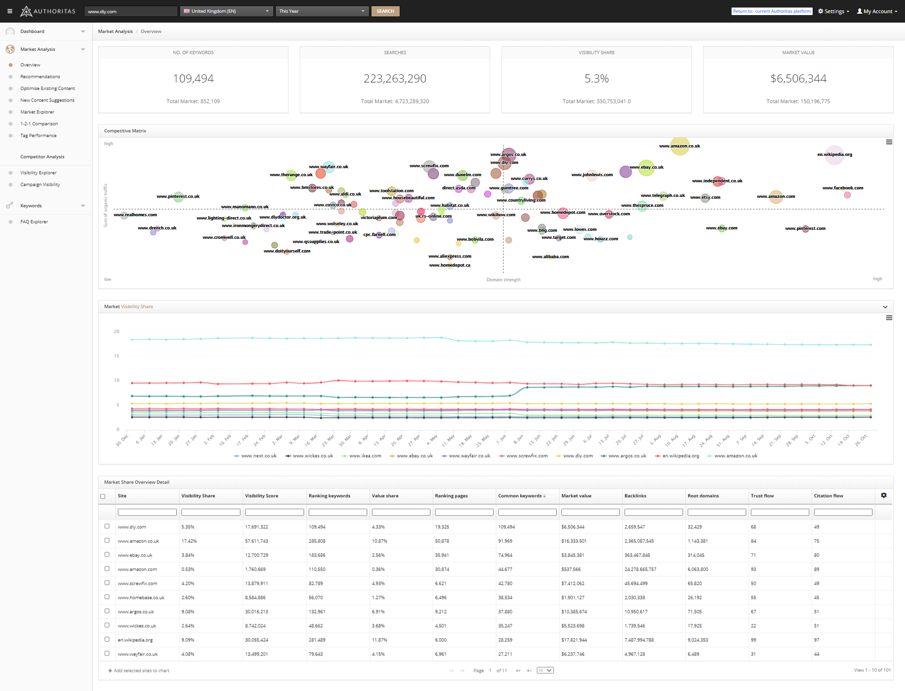Image resolution: width=905 pixels, height=691 pixels.
Task: Toggle en.wikipedia.org legend series
Action: pyautogui.click(x=677, y=456)
